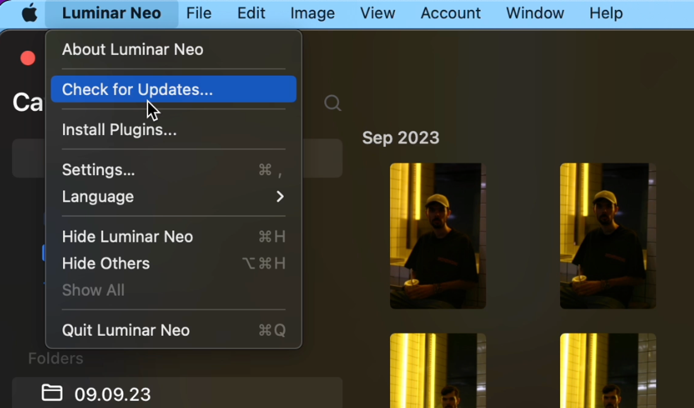
Task: Select "Check for Updates..." from the menu
Action: tap(137, 89)
